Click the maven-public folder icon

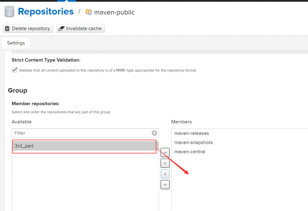[x=89, y=12]
